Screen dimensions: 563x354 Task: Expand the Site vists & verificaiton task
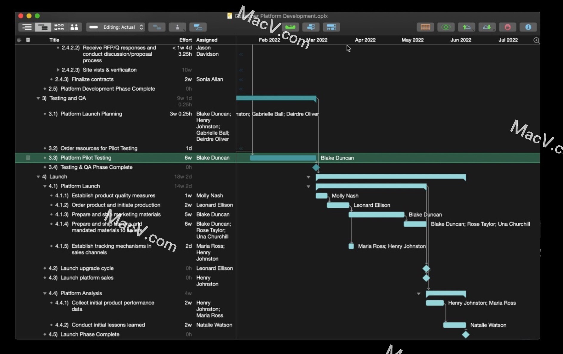pyautogui.click(x=57, y=70)
